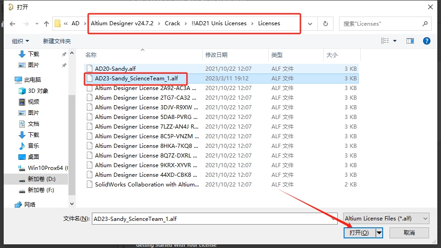Click the 打开(O) button
The image size is (441, 248).
point(359,233)
